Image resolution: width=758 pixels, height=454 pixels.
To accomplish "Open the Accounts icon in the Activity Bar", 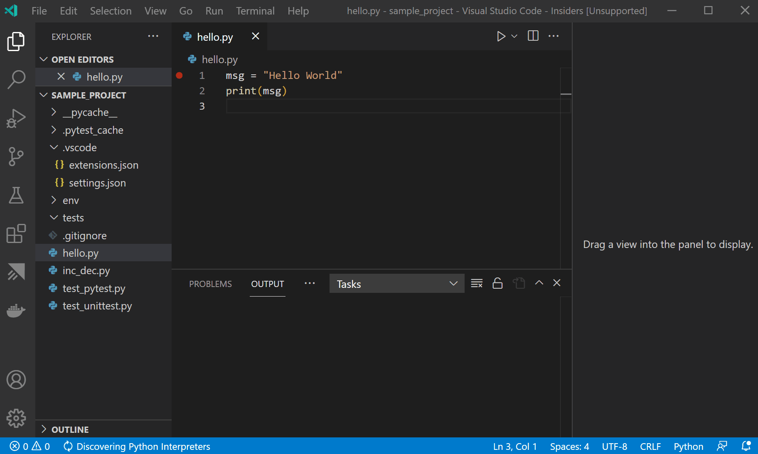I will 16,380.
